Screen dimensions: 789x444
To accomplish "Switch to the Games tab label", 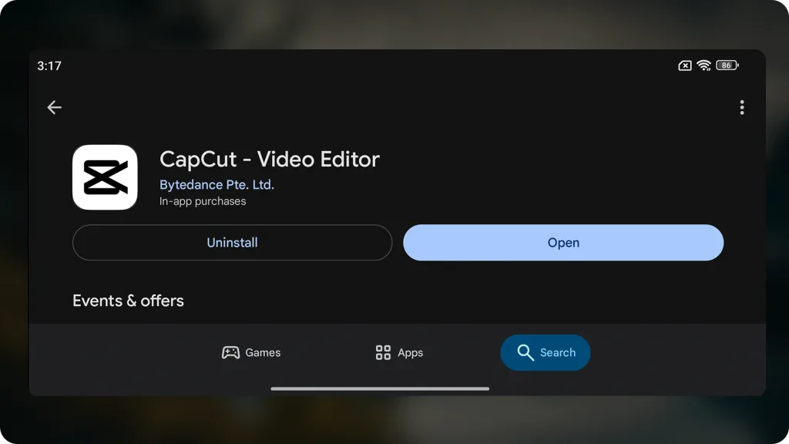I will 263,352.
